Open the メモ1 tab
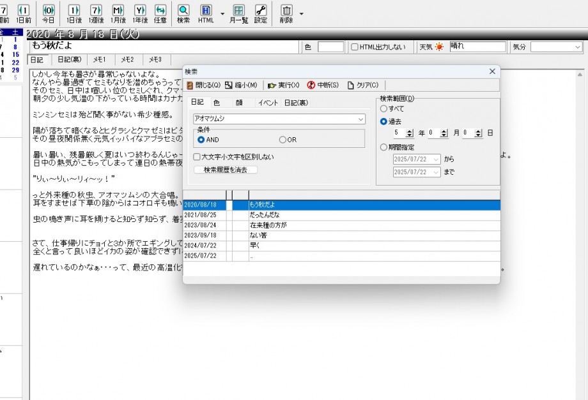588x400 pixels. [99, 59]
